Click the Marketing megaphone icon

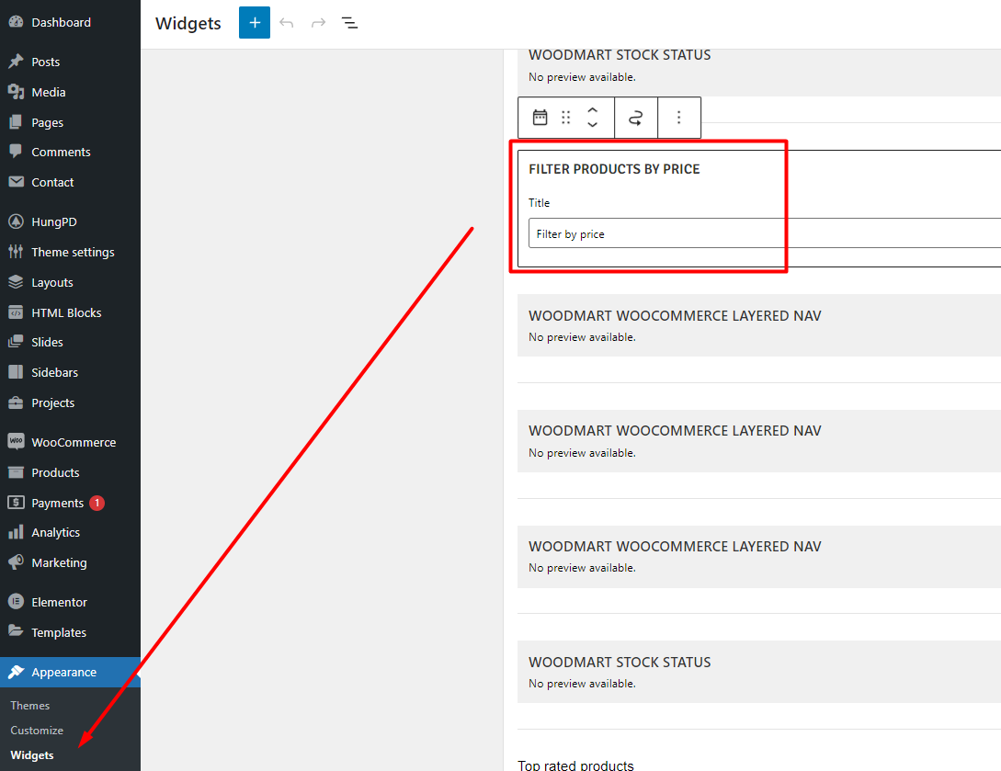(x=16, y=562)
